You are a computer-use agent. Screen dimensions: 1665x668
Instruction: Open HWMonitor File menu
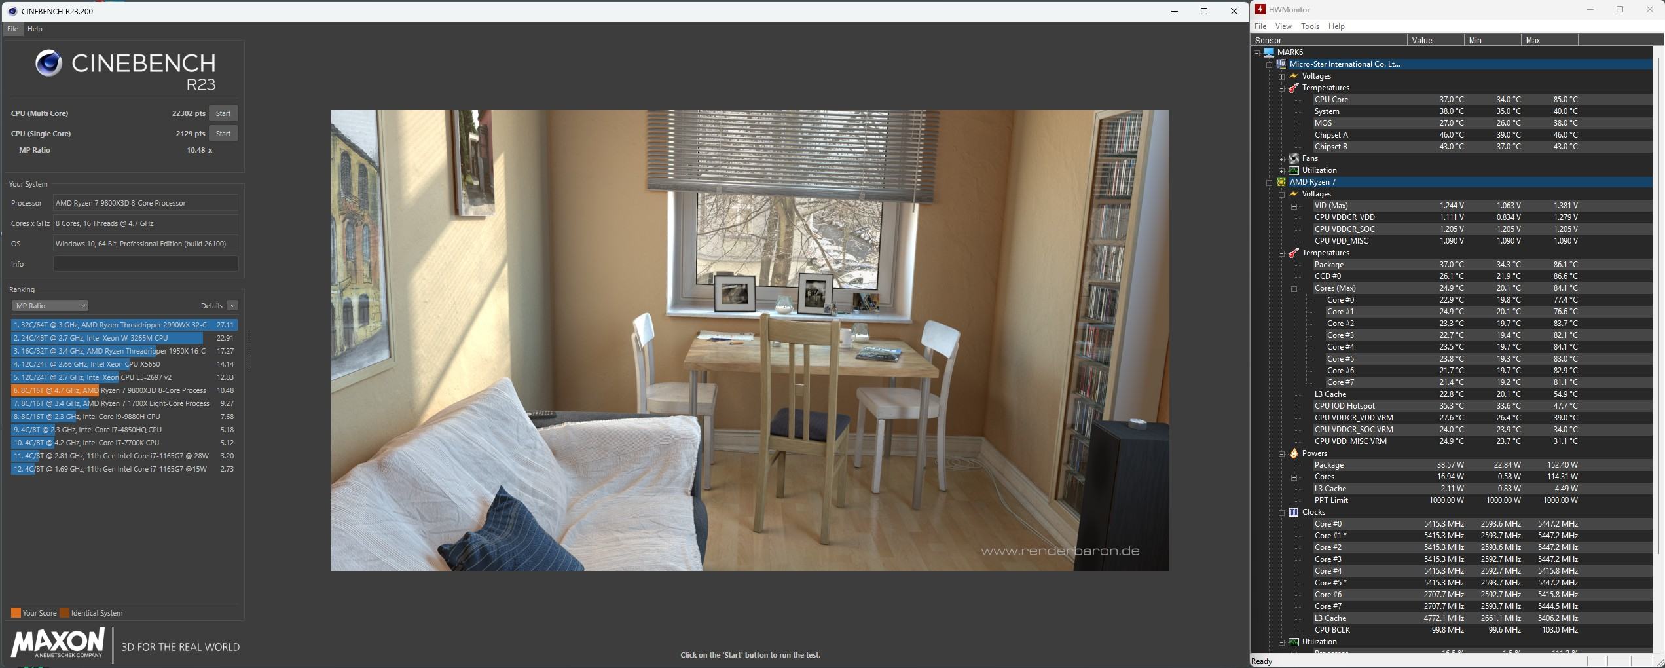pyautogui.click(x=1260, y=26)
